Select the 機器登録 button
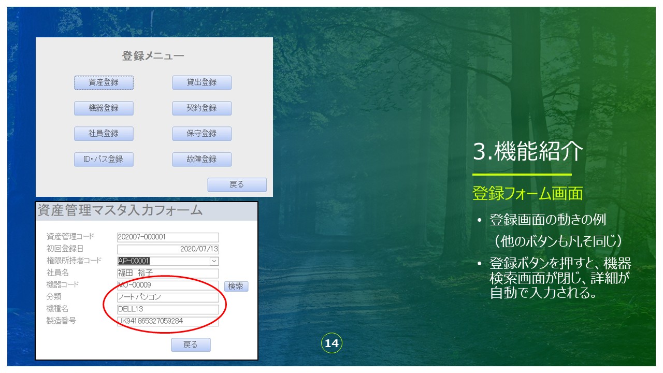This screenshot has height=373, width=663. click(104, 108)
